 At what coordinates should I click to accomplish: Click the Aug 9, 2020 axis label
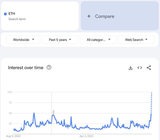[x=13, y=136]
